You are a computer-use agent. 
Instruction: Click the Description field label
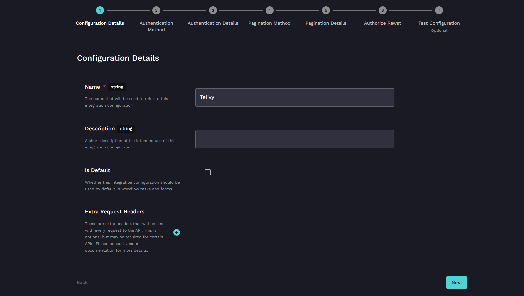click(x=100, y=129)
